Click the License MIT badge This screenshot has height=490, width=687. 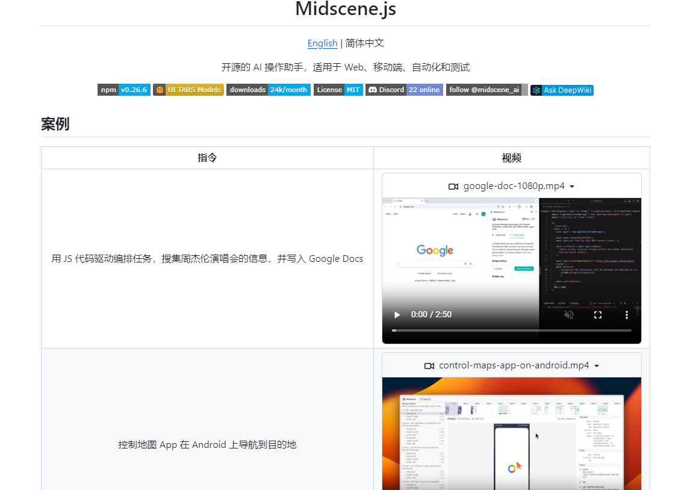click(x=338, y=90)
